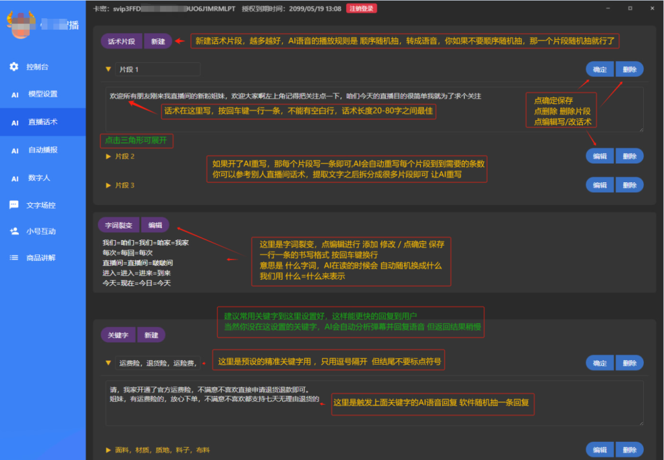664x460 pixels.
Task: Click the 话术片段 pill button
Action: pyautogui.click(x=121, y=41)
